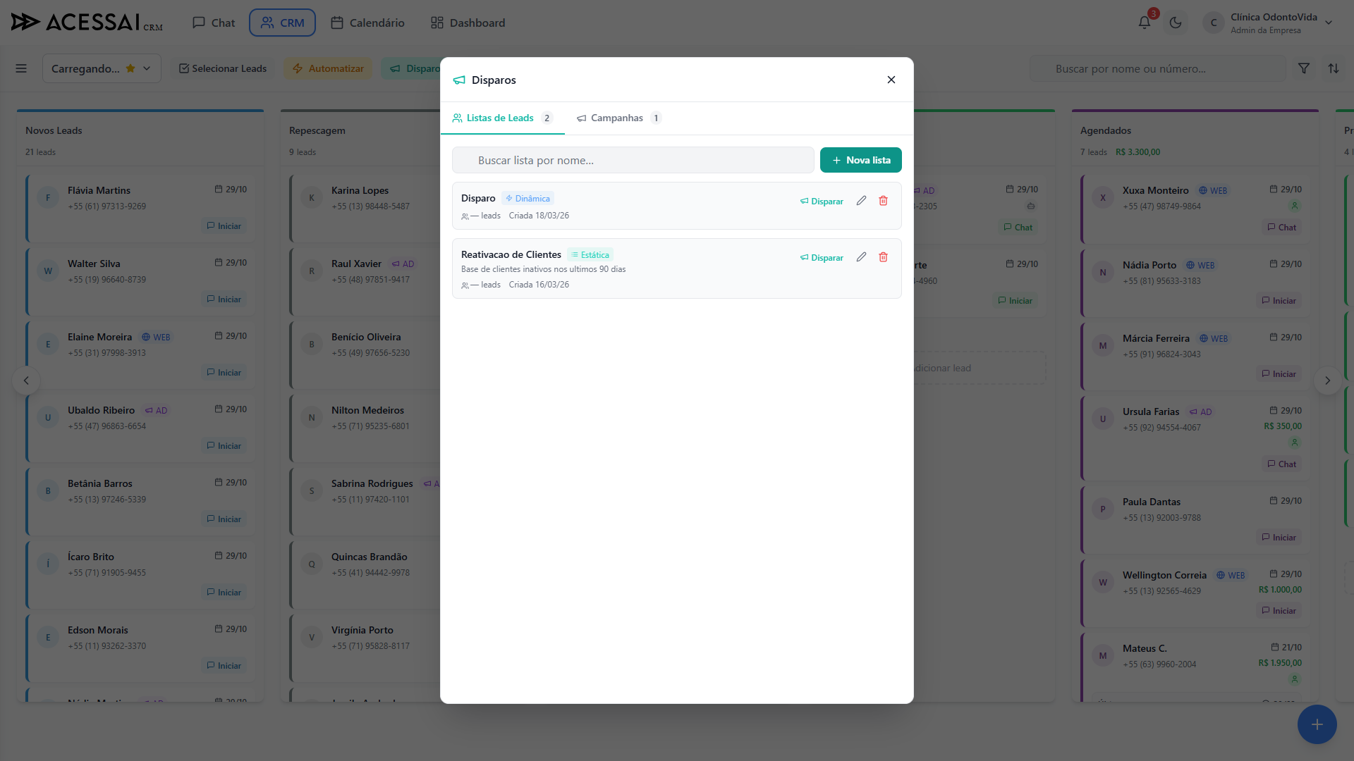Close the Disparos dialog
The image size is (1354, 761).
click(891, 80)
